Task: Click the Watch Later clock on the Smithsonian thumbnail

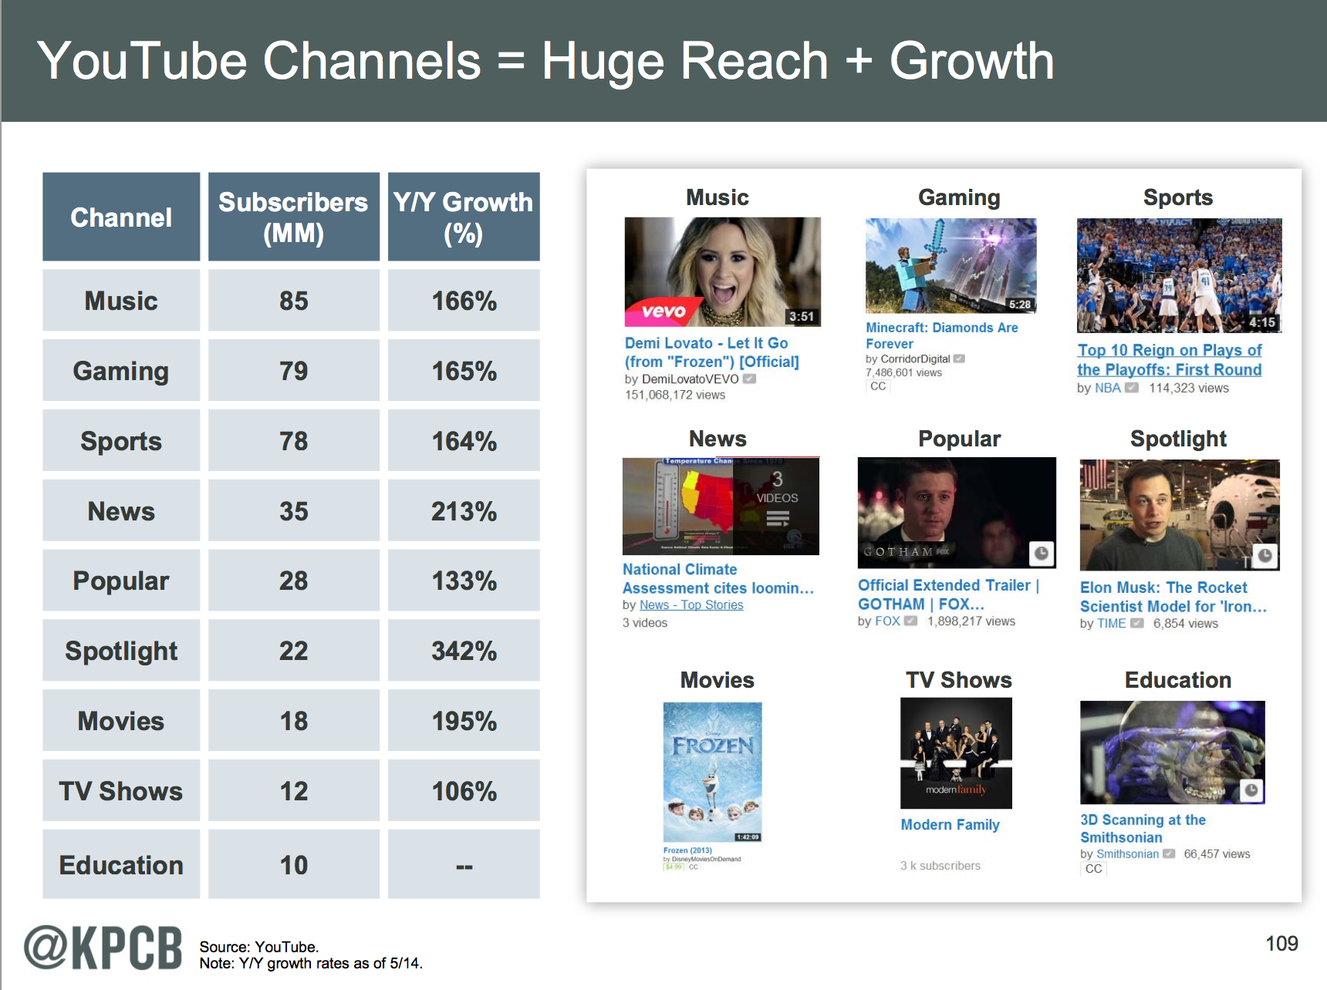Action: click(x=1251, y=790)
